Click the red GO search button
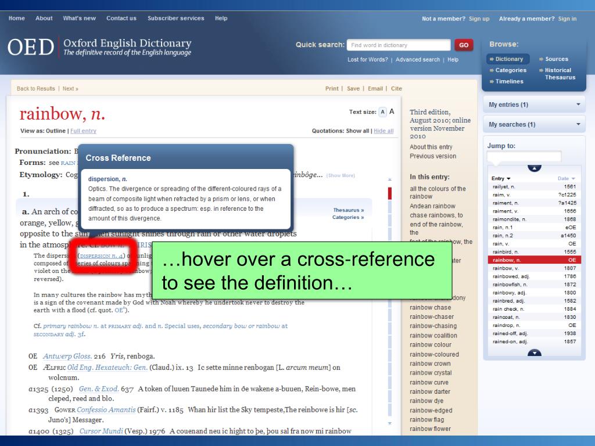The height and width of the screenshot is (446, 595). click(x=464, y=45)
